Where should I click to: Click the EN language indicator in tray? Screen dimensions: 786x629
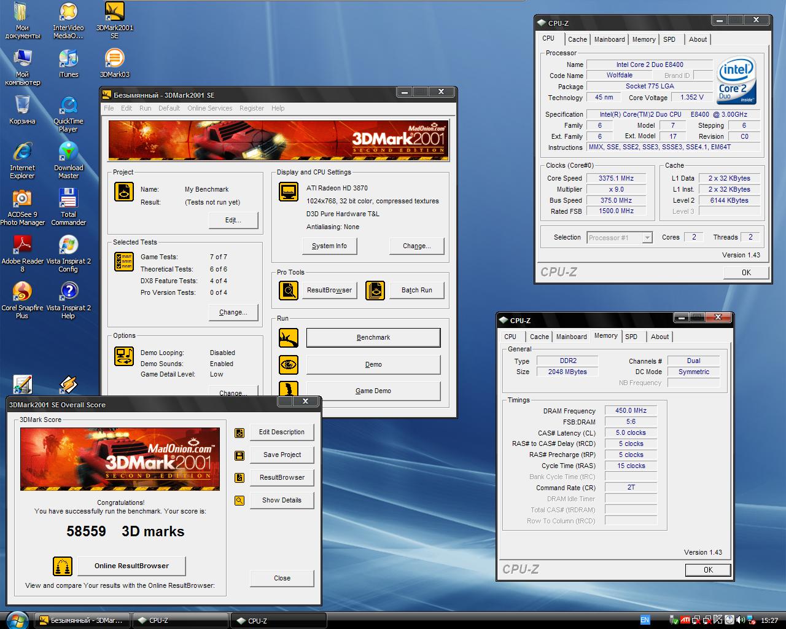645,620
